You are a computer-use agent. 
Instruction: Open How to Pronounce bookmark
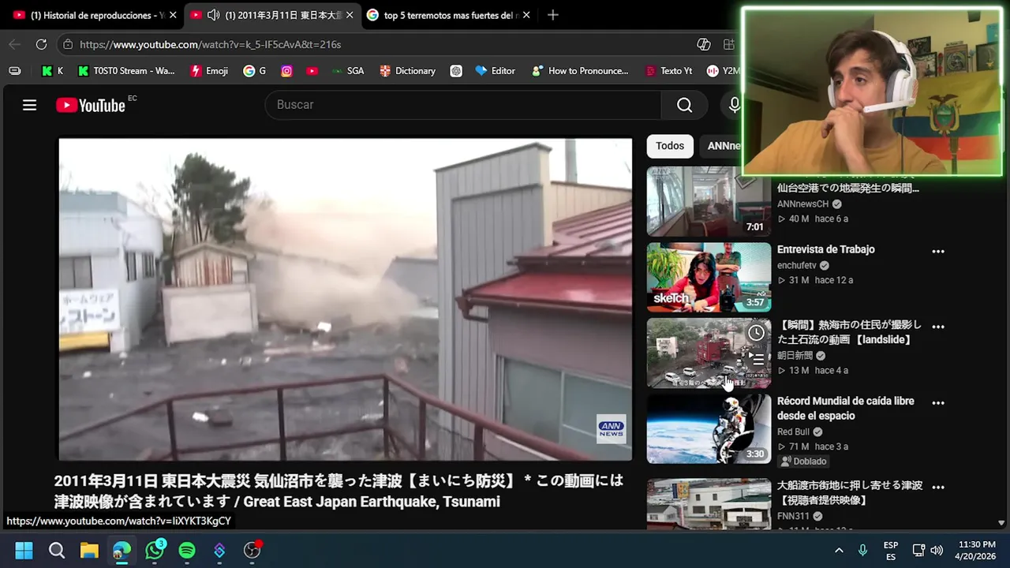click(x=580, y=71)
